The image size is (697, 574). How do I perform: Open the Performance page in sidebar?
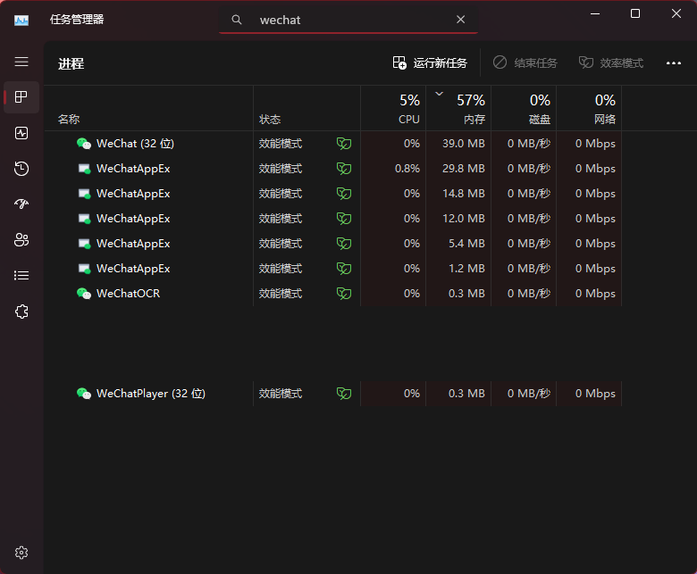(x=21, y=133)
